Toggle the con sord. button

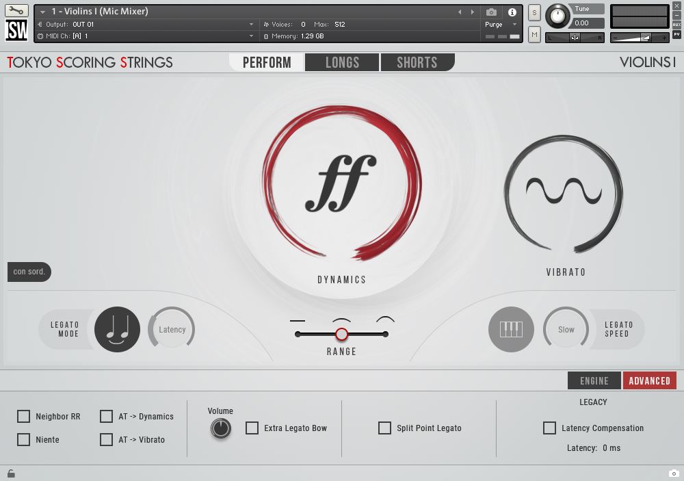point(29,272)
